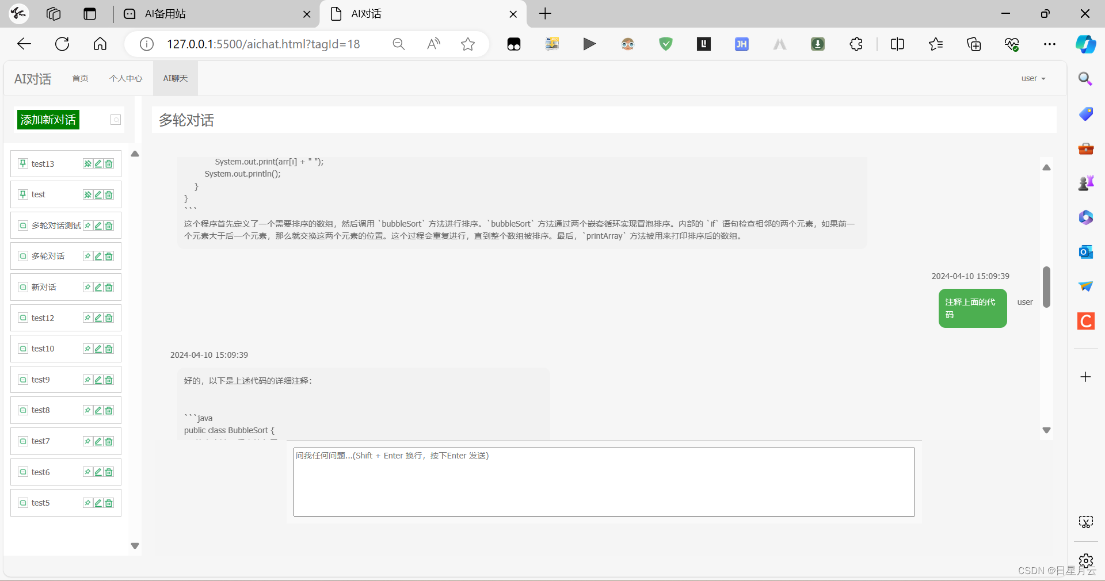Open the test5 conversation
This screenshot has height=581, width=1105.
[x=66, y=503]
